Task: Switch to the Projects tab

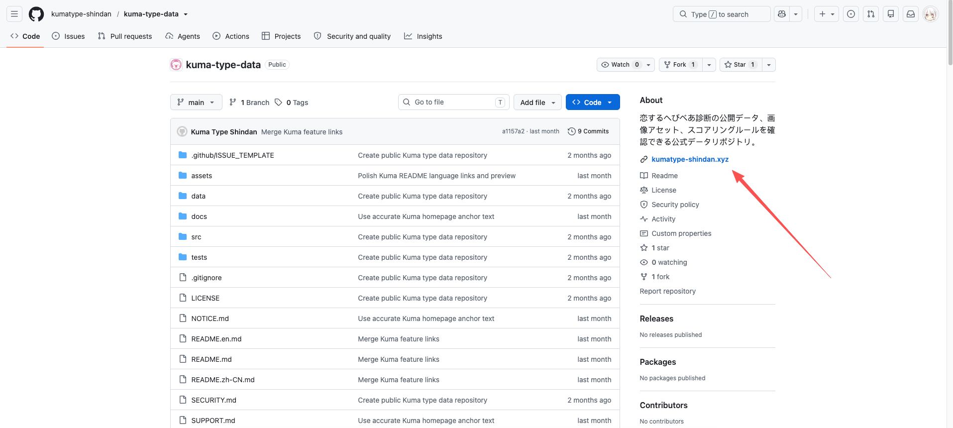Action: 281,36
